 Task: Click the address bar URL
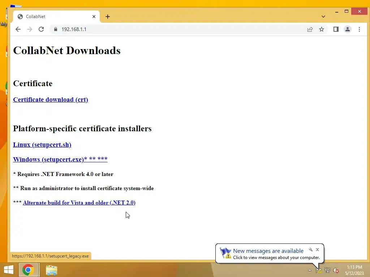pyautogui.click(x=74, y=29)
